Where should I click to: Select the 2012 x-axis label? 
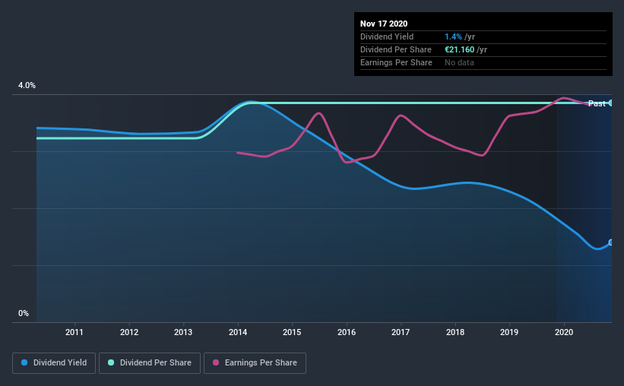click(x=129, y=332)
